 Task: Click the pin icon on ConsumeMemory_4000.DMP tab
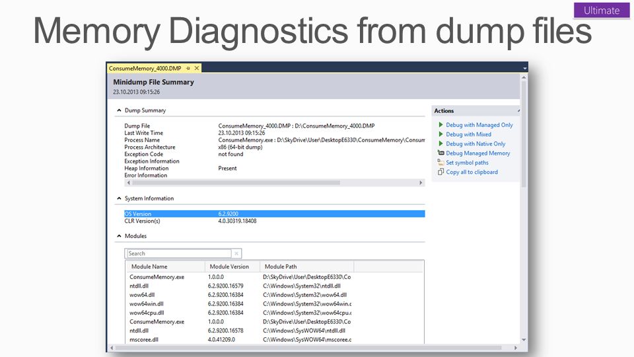click(x=188, y=68)
